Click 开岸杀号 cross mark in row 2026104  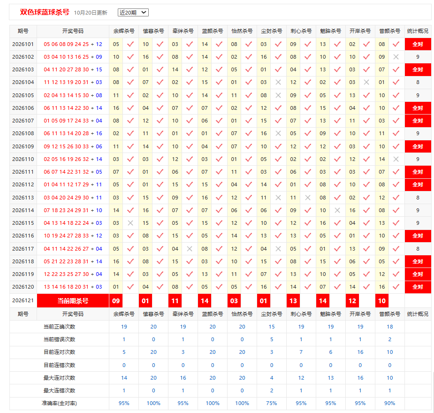366,82
